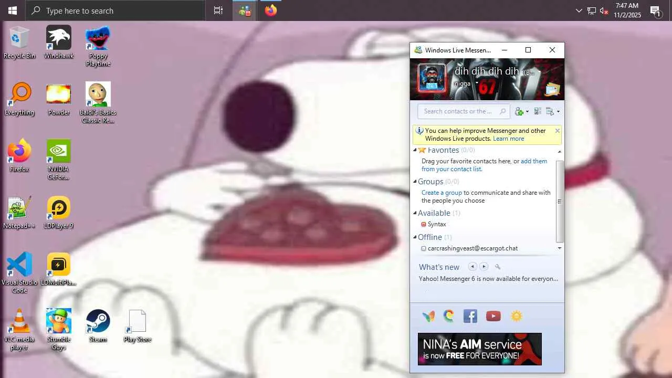The image size is (672, 378).
Task: Select the Visual Studio Code desktop shortcut
Action: [19, 273]
